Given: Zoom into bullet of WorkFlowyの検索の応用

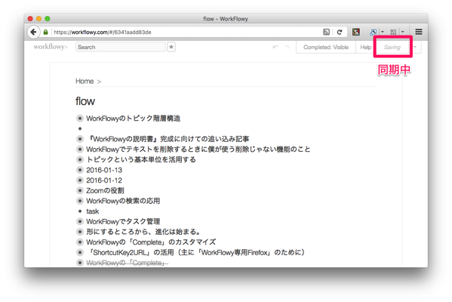Looking at the screenshot, I should [x=80, y=201].
